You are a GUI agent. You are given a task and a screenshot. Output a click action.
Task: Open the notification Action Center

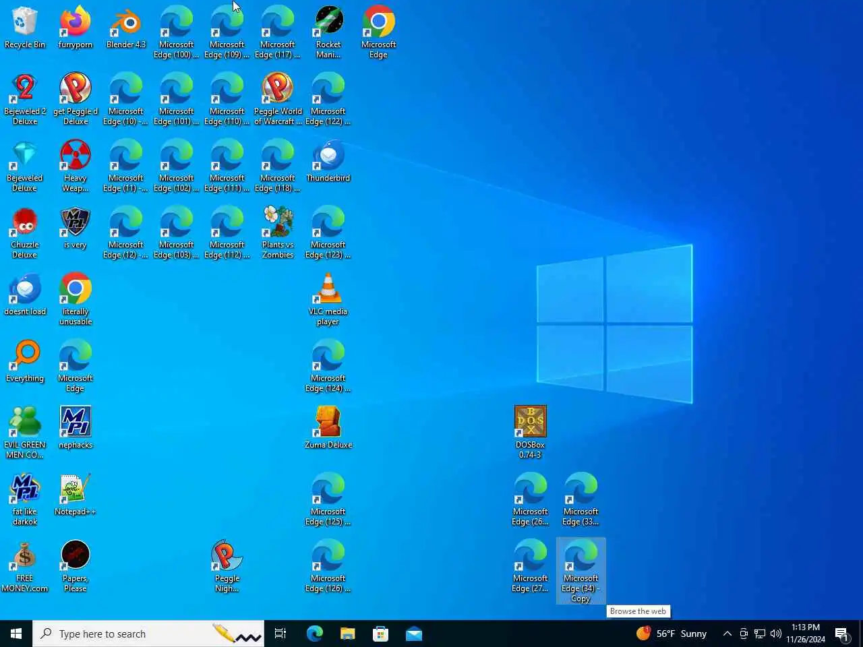(842, 634)
